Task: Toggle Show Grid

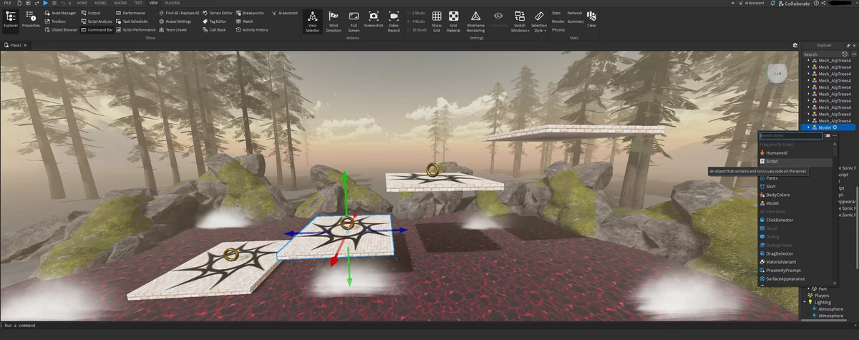Action: pyautogui.click(x=436, y=21)
